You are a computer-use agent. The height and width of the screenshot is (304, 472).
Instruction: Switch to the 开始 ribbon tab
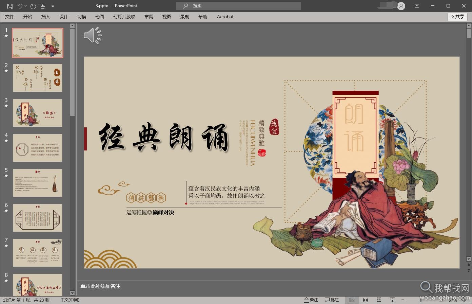point(28,17)
